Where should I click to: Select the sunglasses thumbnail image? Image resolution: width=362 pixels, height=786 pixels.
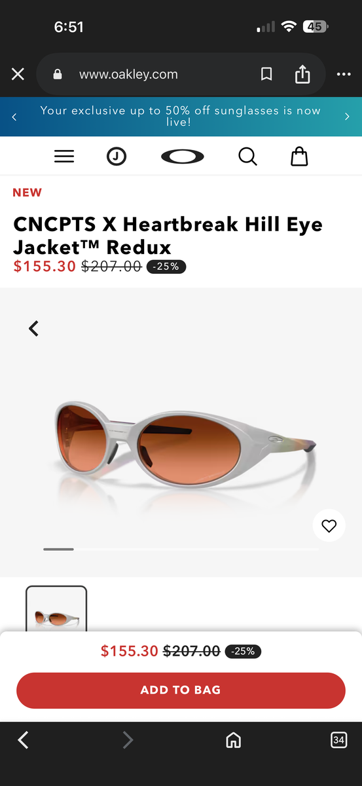[x=56, y=609]
